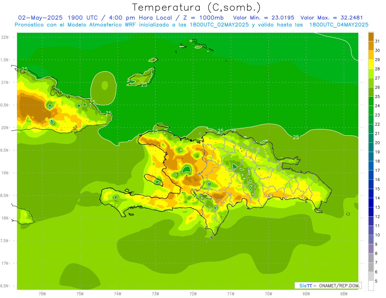Click the '17N' latitude axis label
Screen dimensions: 386x298
(5, 263)
